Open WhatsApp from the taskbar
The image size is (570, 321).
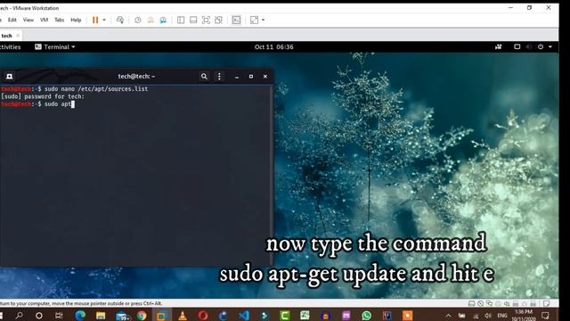point(366,316)
